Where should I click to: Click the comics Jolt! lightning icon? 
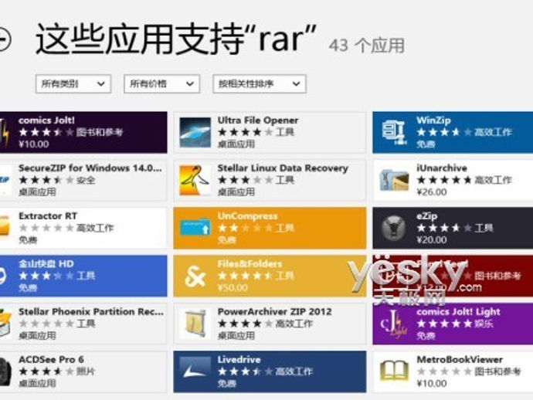(5, 132)
